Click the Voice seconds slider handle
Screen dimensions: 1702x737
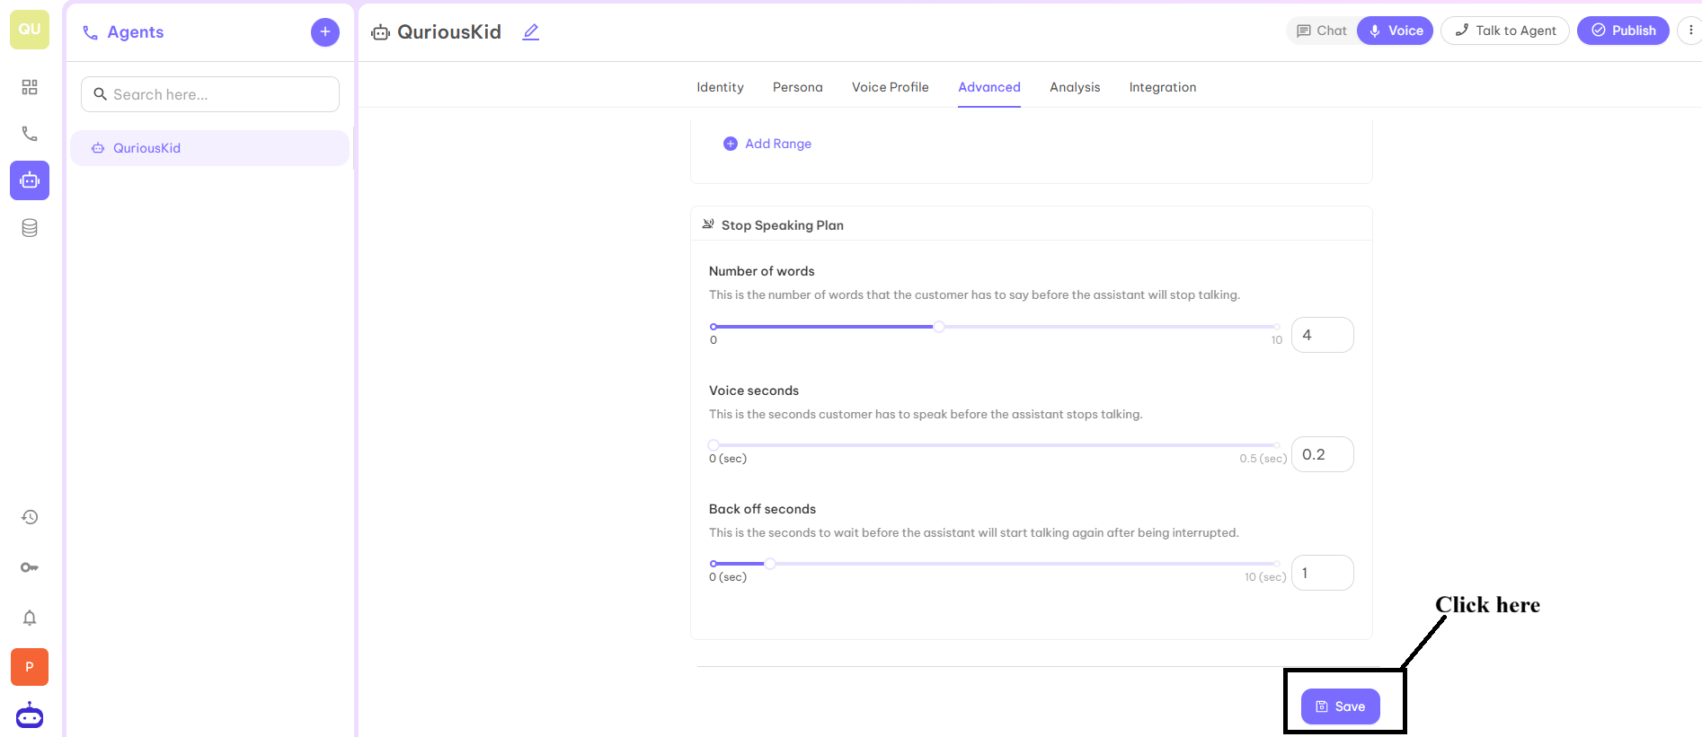coord(714,445)
